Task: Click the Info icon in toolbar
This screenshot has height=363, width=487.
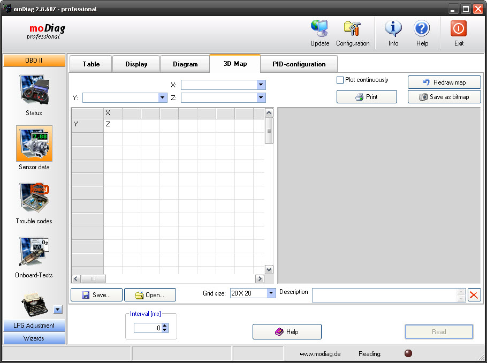Action: [393, 29]
